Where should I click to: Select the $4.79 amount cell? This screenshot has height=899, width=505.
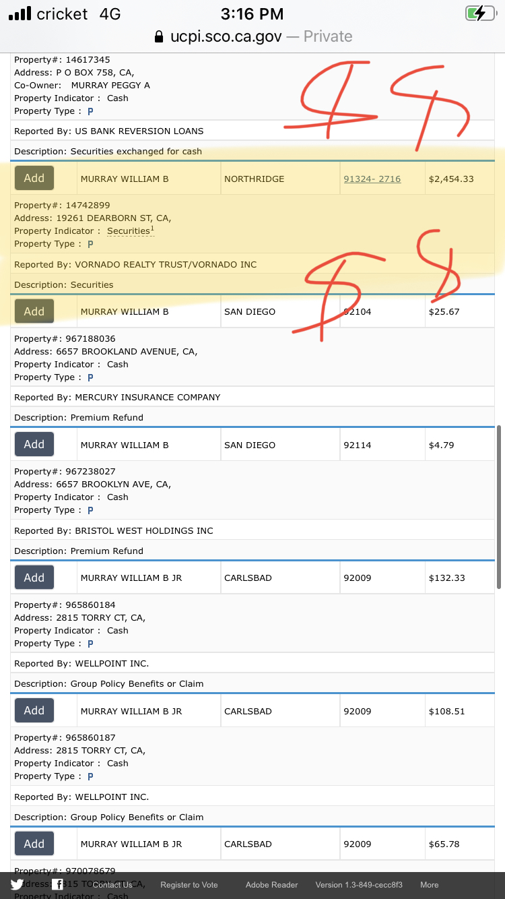tap(460, 445)
